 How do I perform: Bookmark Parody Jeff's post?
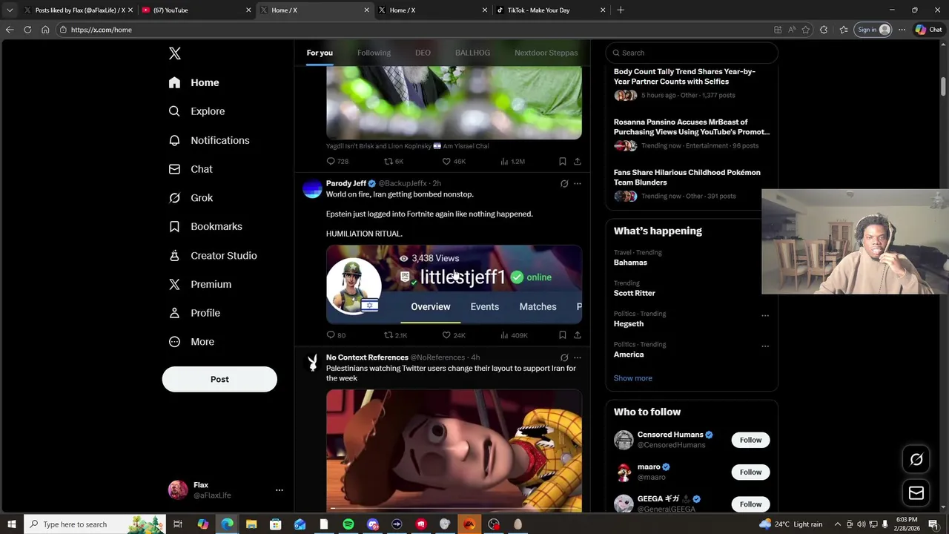point(563,335)
